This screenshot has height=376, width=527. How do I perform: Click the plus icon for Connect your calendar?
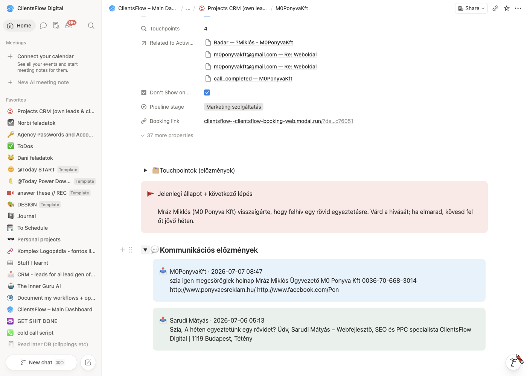[10, 56]
